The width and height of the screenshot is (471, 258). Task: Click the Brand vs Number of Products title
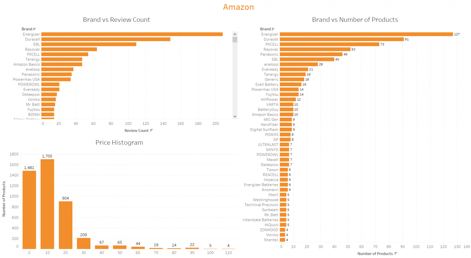355,20
